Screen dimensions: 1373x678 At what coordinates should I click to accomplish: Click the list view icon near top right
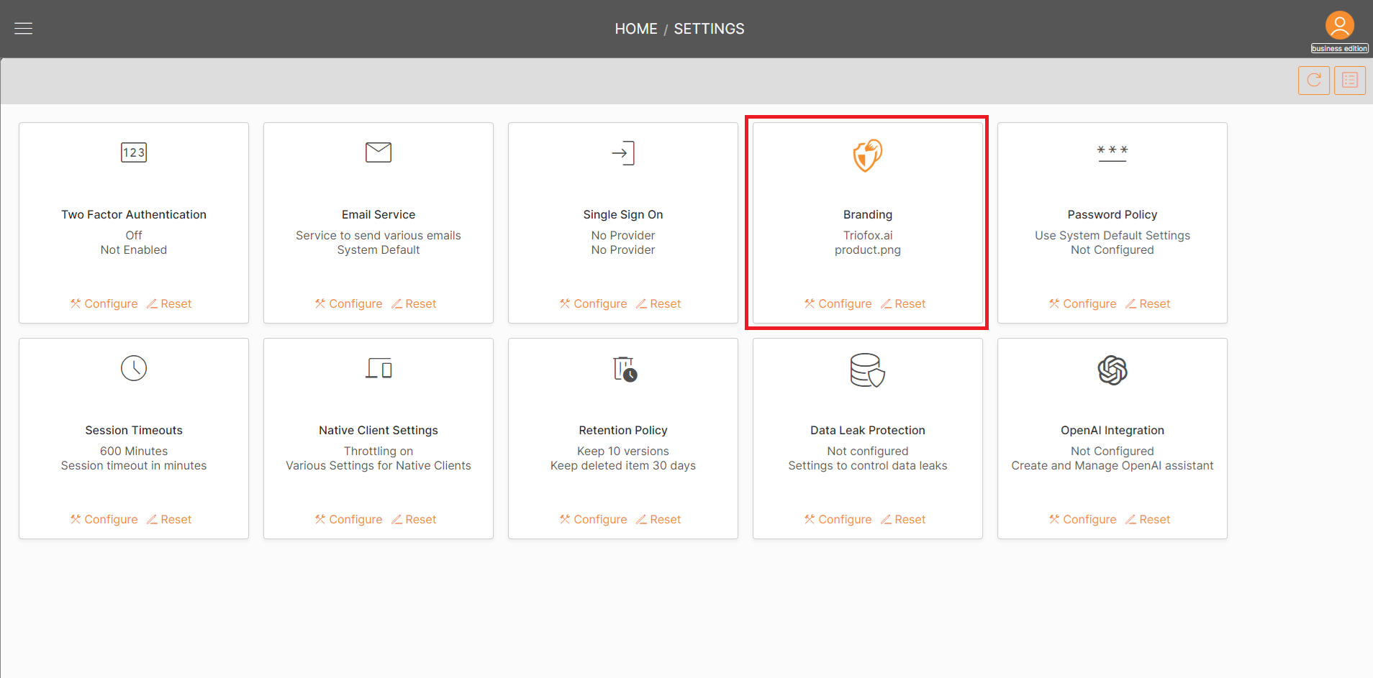coord(1350,80)
